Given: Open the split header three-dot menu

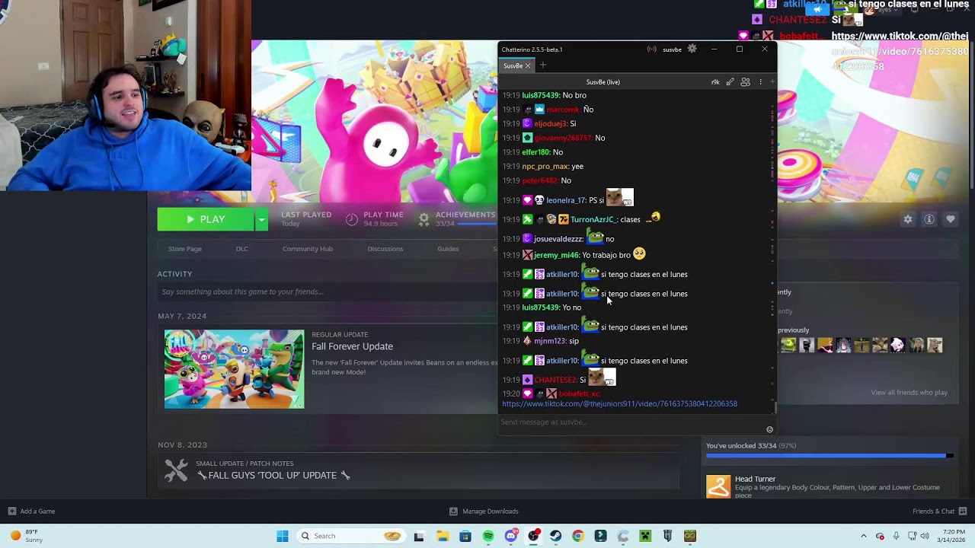Looking at the screenshot, I should (760, 81).
